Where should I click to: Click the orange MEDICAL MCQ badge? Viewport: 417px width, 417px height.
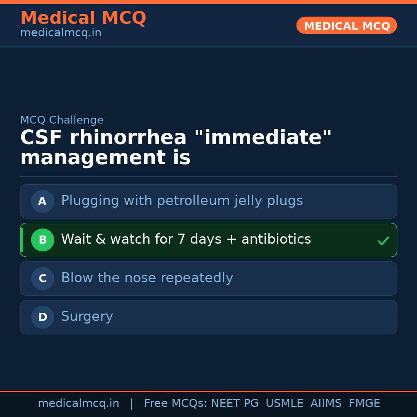point(346,25)
